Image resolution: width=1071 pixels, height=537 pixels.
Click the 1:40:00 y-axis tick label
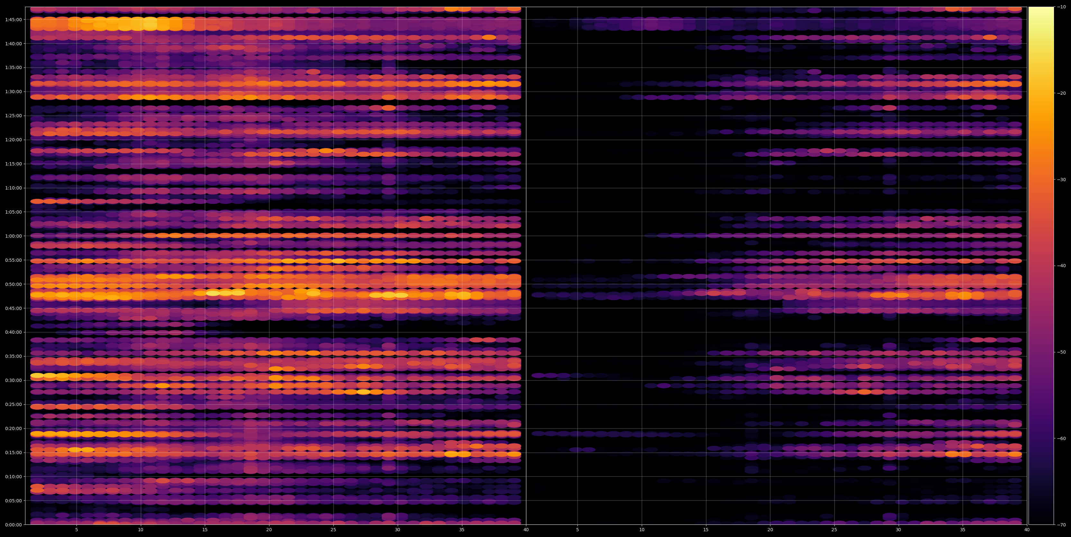coord(13,43)
